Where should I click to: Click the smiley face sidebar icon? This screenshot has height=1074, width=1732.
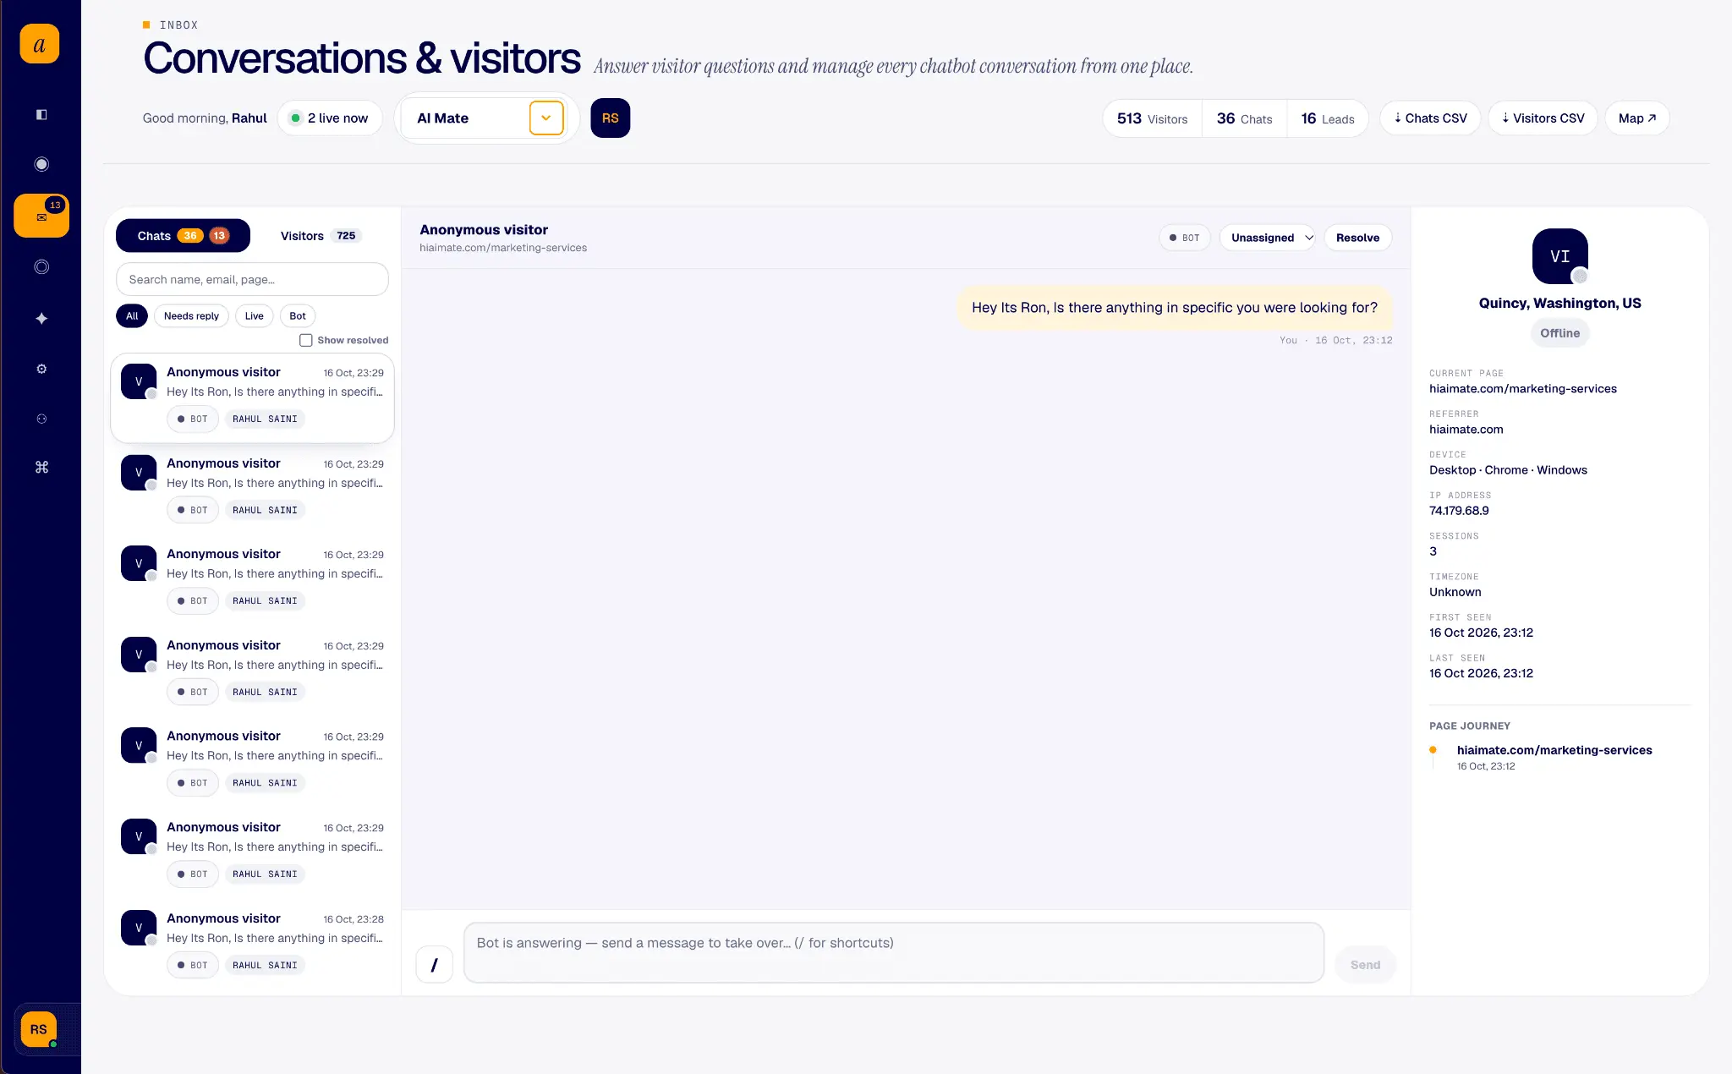pyautogui.click(x=41, y=419)
